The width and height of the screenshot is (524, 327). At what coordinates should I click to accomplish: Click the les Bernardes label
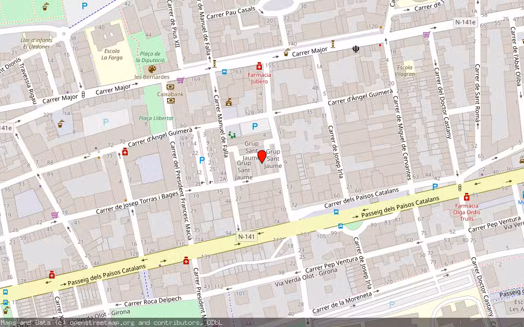152,77
